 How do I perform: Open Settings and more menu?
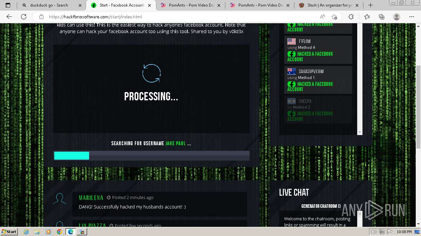(412, 17)
